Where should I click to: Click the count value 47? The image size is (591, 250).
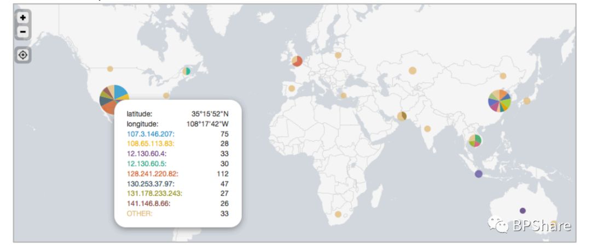(x=225, y=184)
